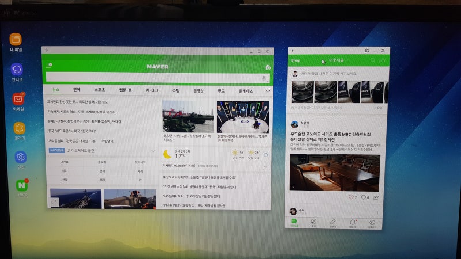
Task: Switch to the 차·테크 tab
Action: pos(152,90)
